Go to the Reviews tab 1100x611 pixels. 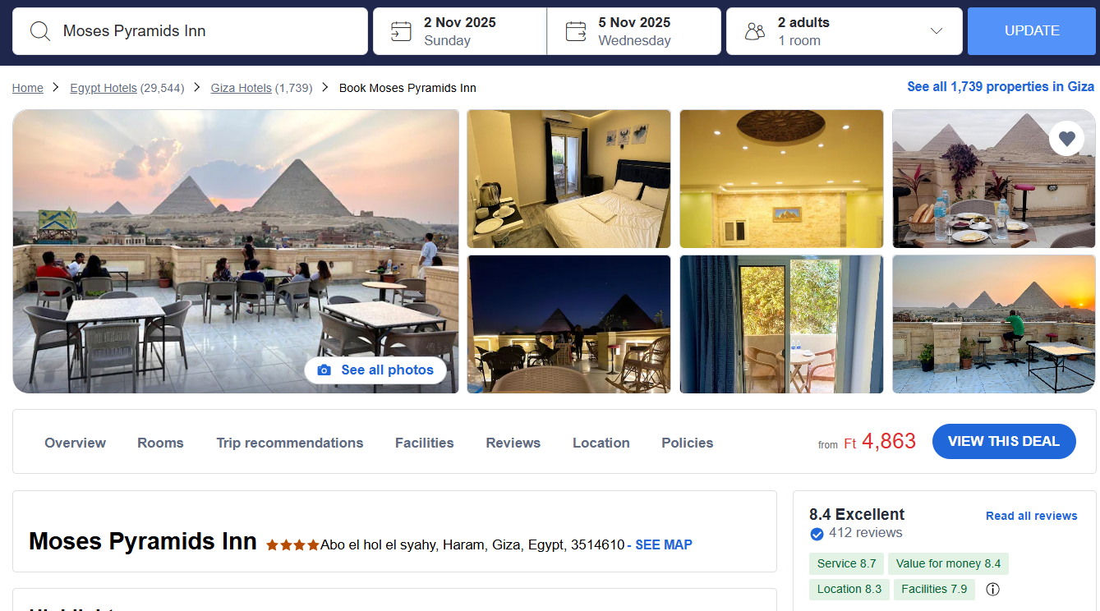coord(513,443)
